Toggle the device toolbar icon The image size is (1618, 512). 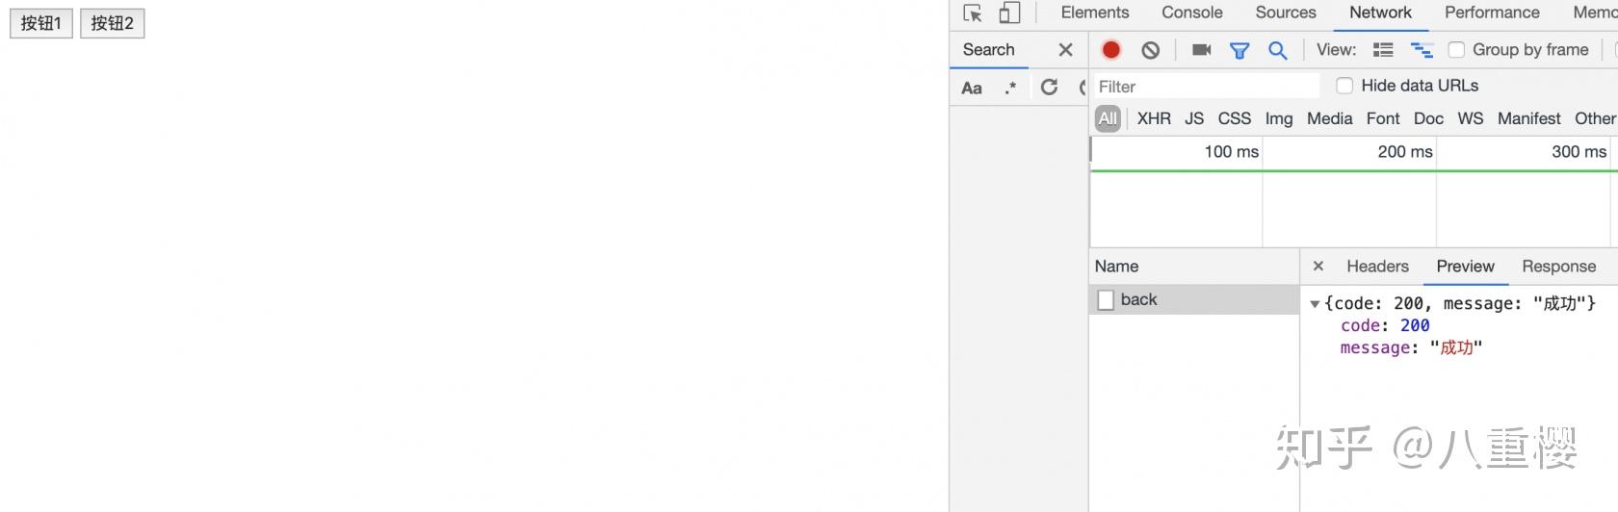[x=1009, y=13]
